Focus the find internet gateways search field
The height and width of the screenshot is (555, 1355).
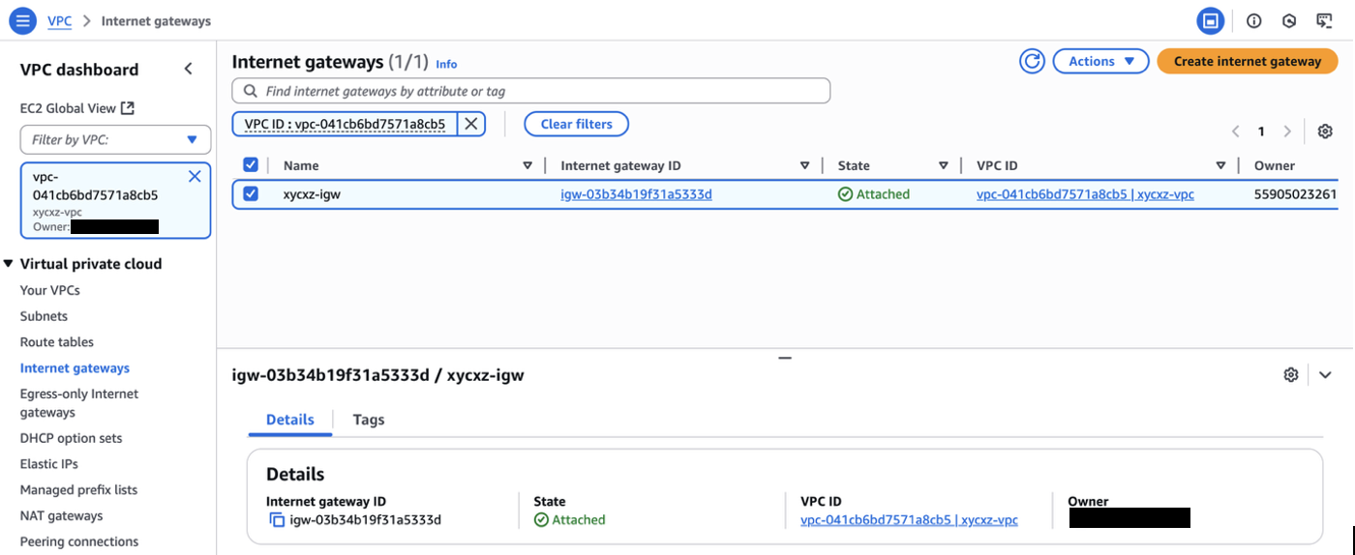[531, 91]
